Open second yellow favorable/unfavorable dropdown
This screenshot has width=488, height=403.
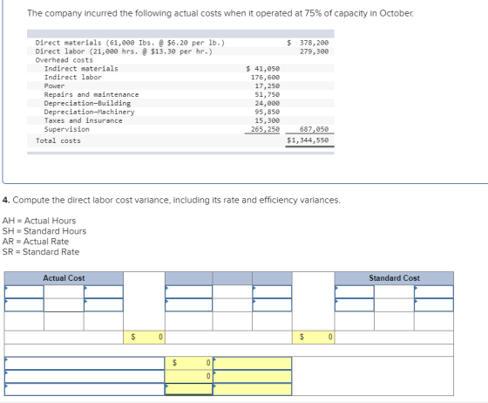(253, 376)
